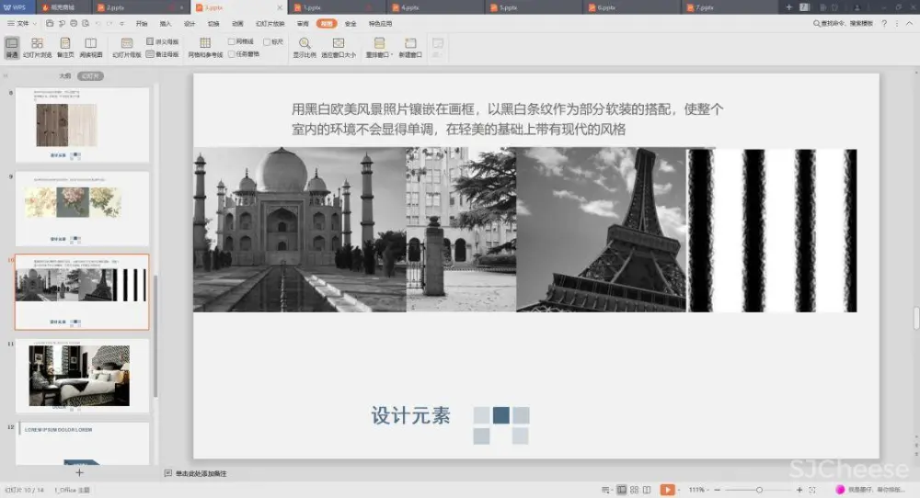
Task: Open the Review (审阅) ribbon tab
Action: tap(303, 24)
